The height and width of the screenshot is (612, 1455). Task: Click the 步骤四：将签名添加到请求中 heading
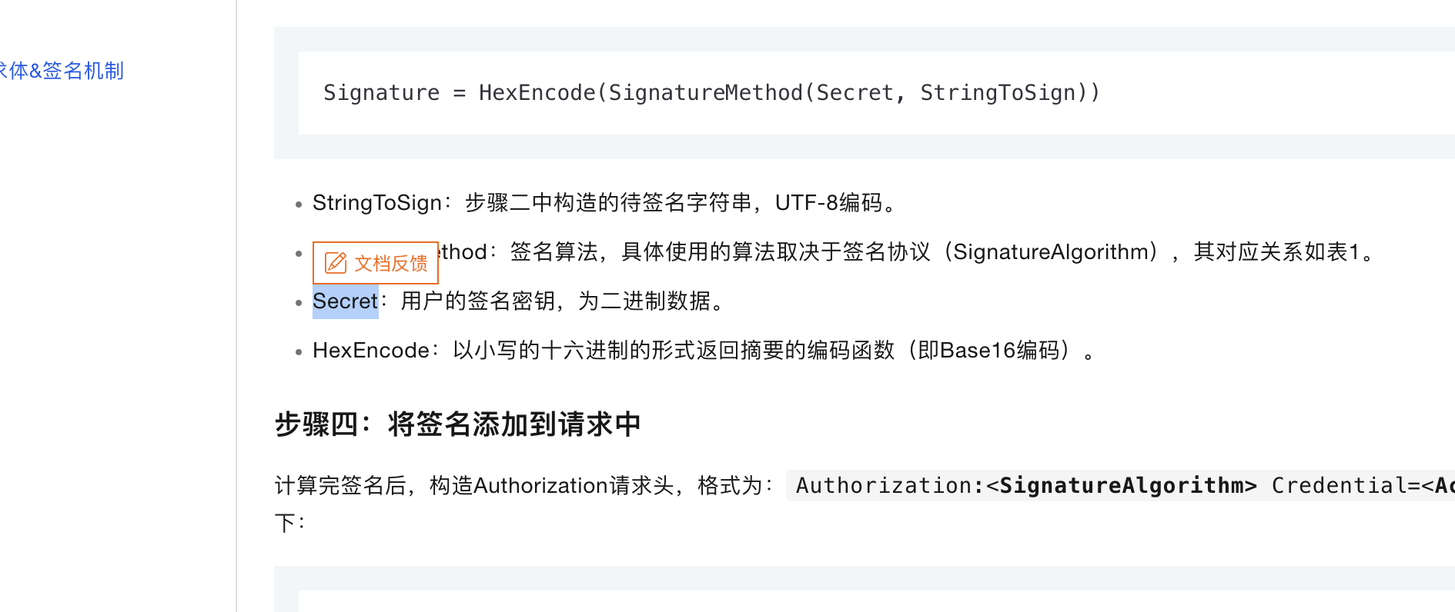pos(458,424)
